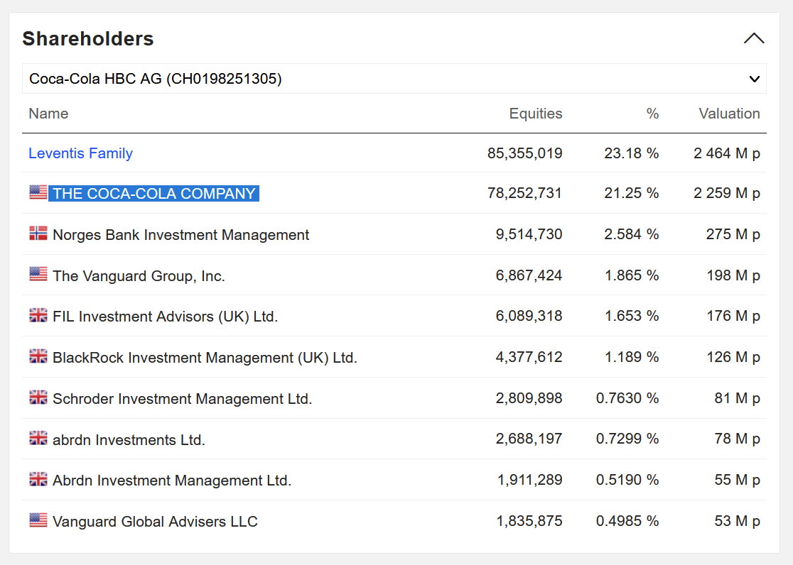
Task: Click the Equities column header
Action: [x=535, y=114]
